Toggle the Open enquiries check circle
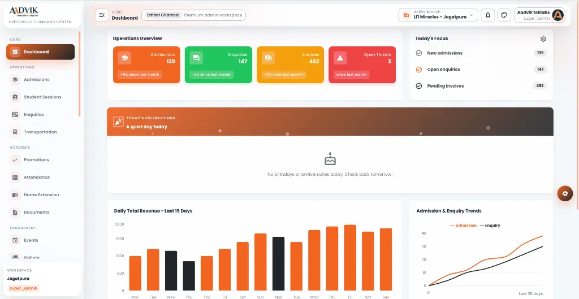The width and height of the screenshot is (579, 299). pos(419,70)
